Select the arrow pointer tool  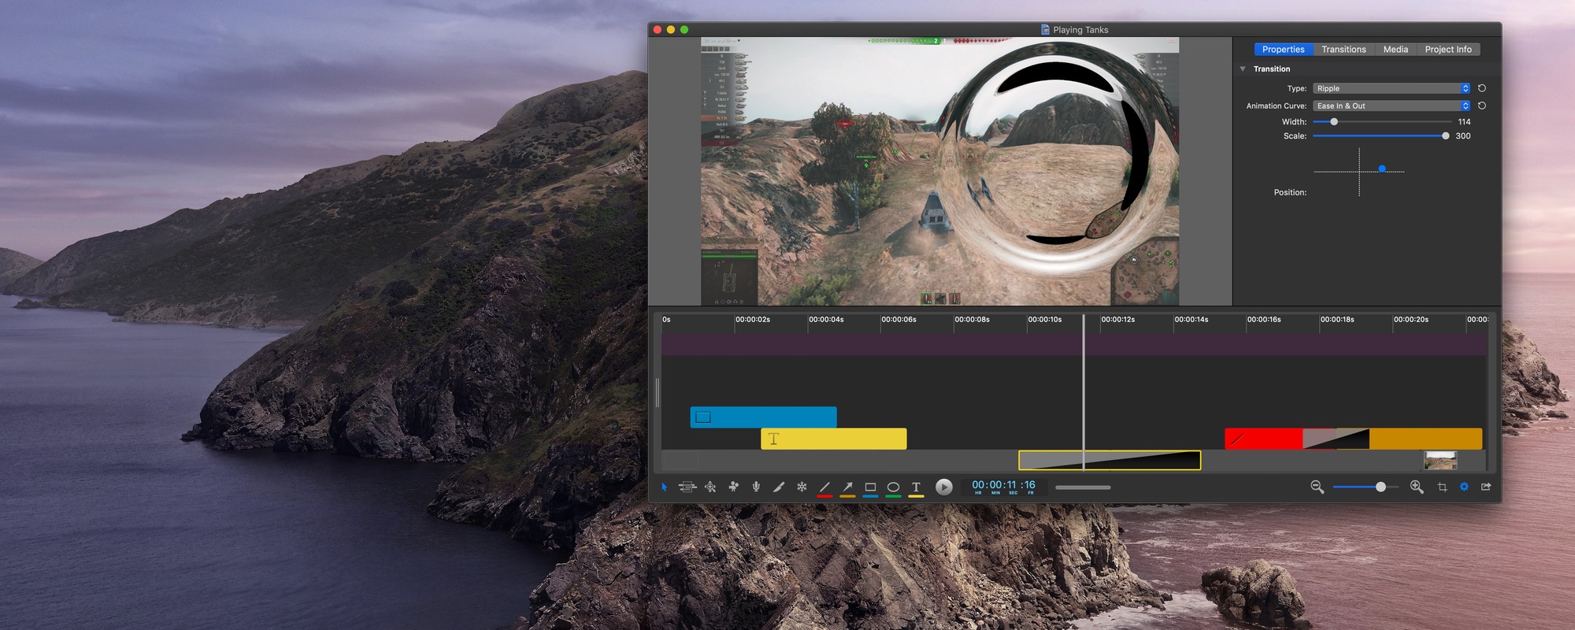tap(665, 487)
